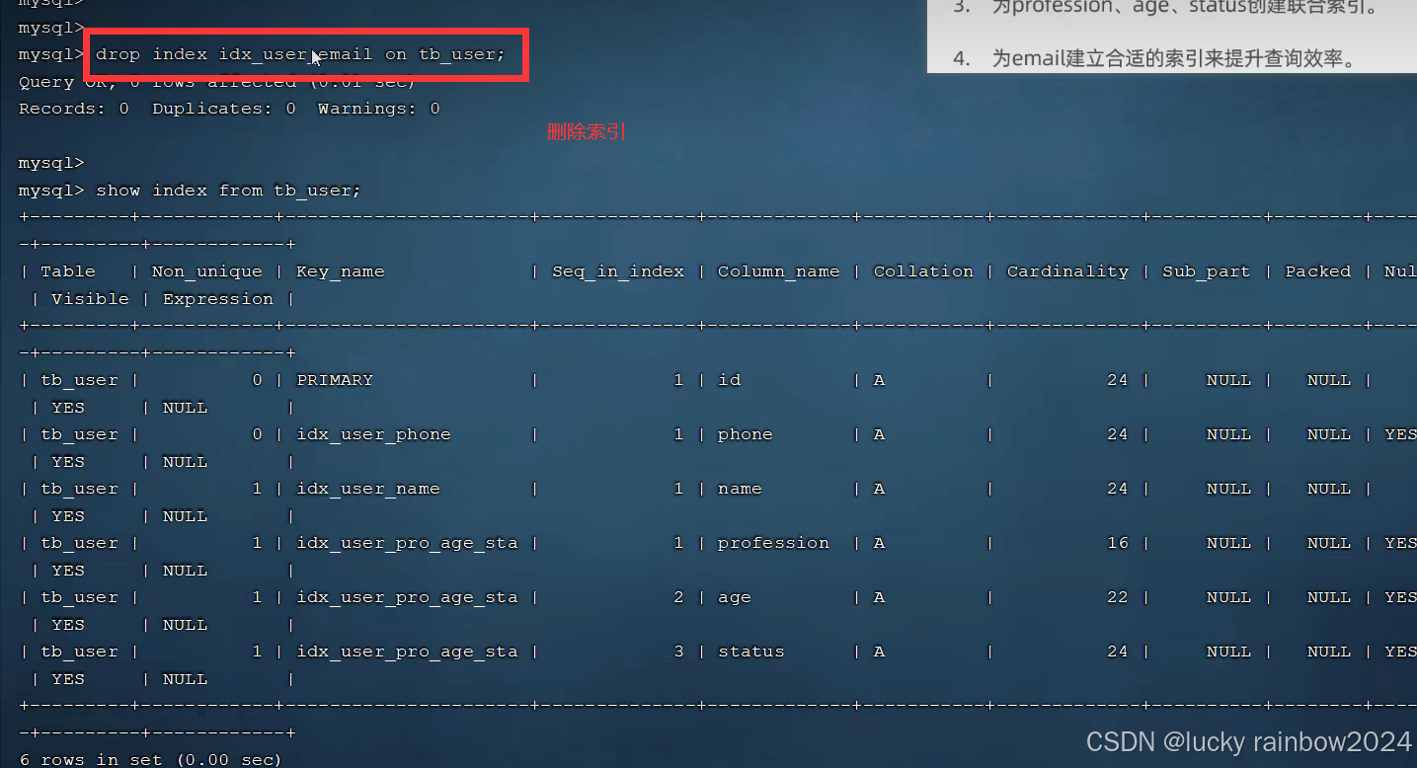The width and height of the screenshot is (1417, 768).
Task: Select the 'show index from tb_user;' command
Action: (229, 190)
